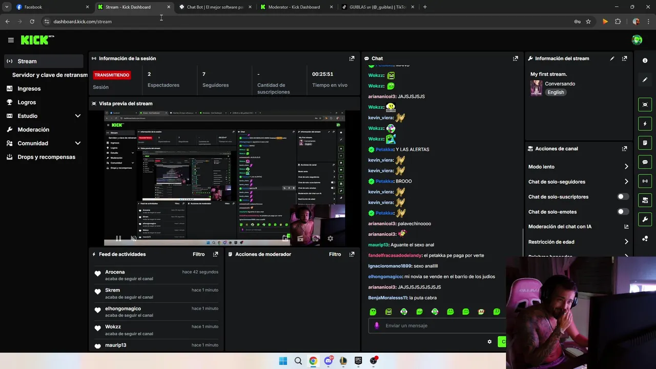Insert the angry square-face emote
The height and width of the screenshot is (369, 656).
click(388, 312)
